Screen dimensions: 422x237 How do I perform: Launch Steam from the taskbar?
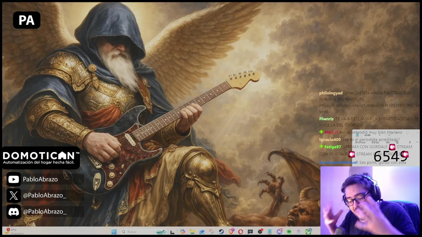221,232
